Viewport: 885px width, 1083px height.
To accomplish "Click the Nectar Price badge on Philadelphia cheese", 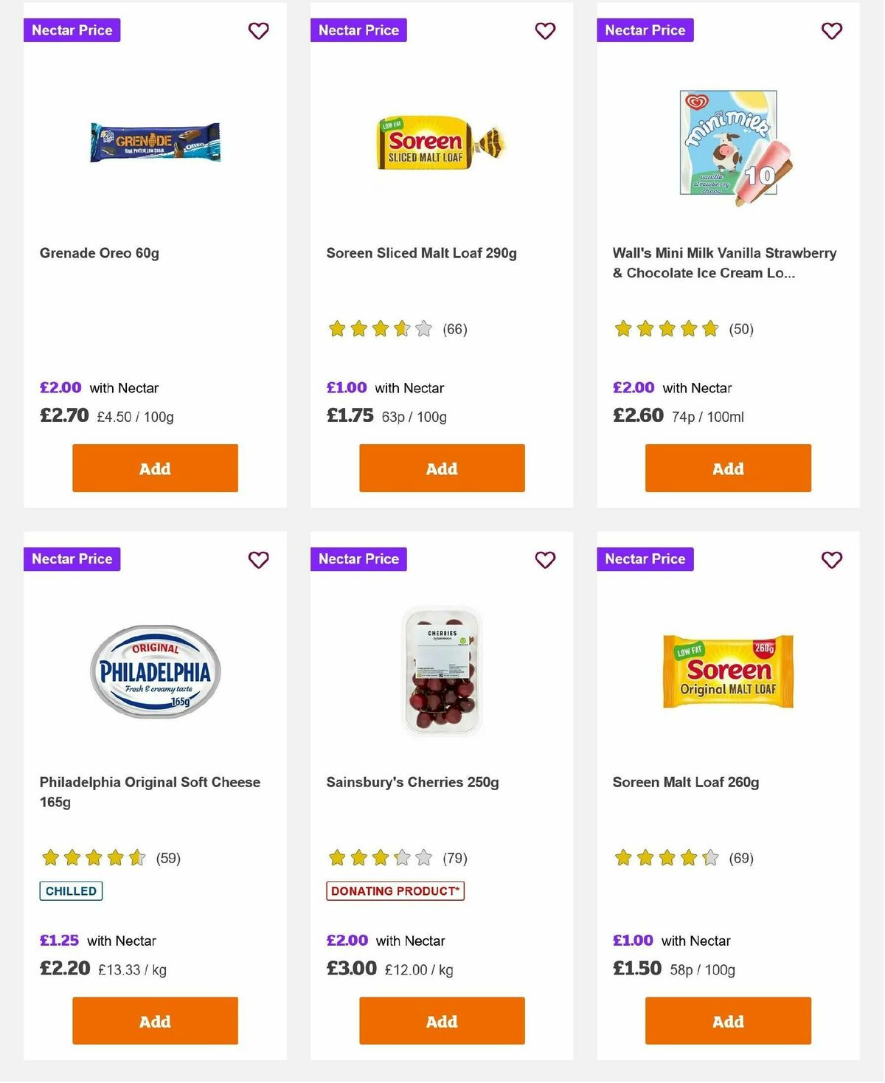I will pos(72,558).
